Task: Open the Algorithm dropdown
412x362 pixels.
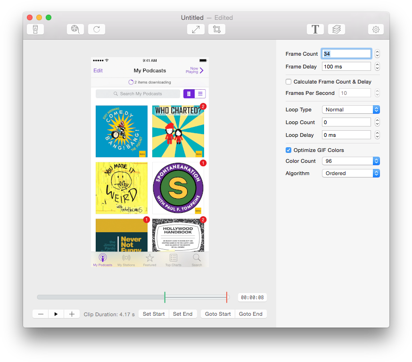Action: (351, 173)
